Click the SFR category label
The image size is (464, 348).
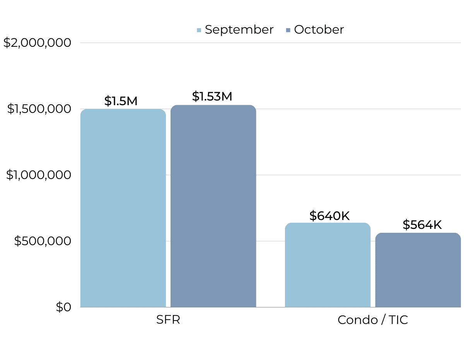click(168, 320)
